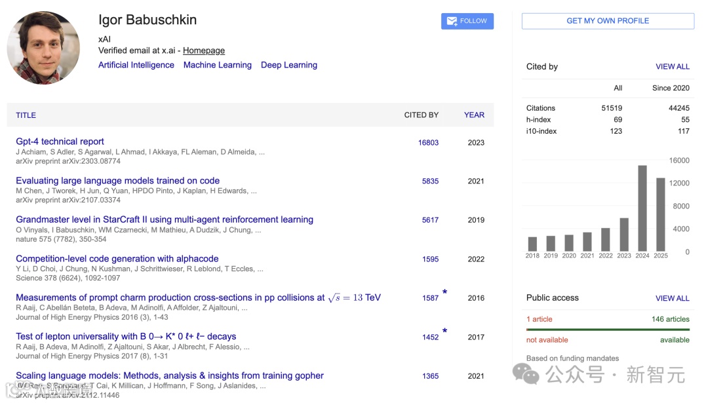Click year 2023 of GPT-4 report row
The width and height of the screenshot is (708, 403).
coord(476,143)
